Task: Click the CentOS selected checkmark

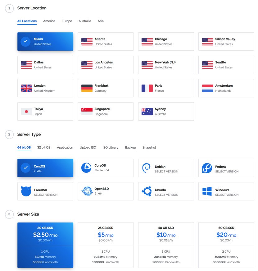Action: tap(25, 168)
